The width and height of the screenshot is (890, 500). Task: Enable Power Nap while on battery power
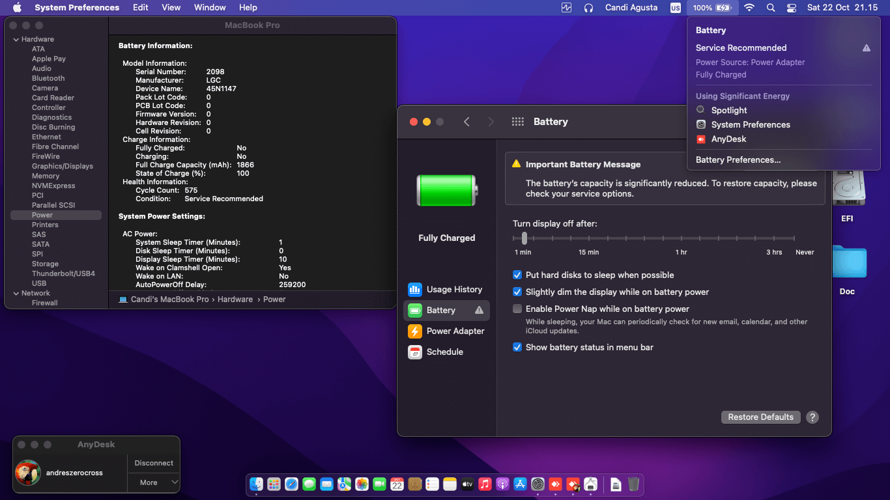[x=517, y=309]
